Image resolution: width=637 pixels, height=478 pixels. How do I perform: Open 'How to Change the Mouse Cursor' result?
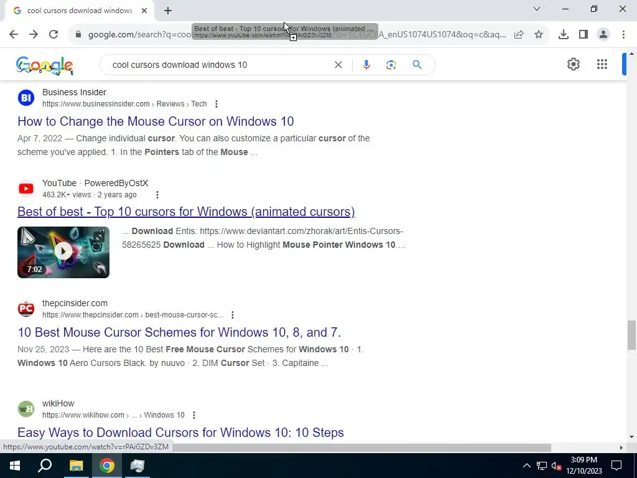(x=156, y=121)
